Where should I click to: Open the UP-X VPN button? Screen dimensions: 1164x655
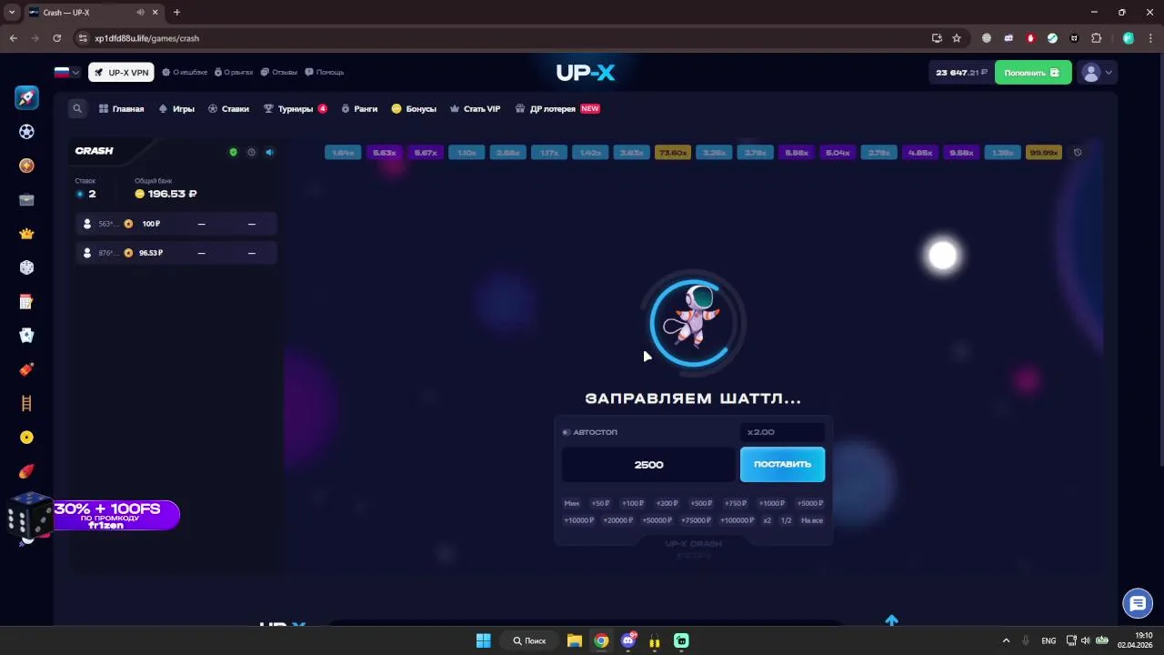pyautogui.click(x=121, y=73)
